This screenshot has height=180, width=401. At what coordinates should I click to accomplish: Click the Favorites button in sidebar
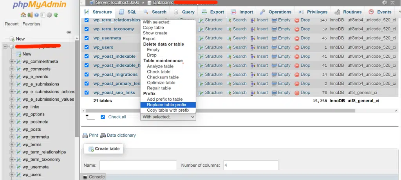tap(31, 24)
